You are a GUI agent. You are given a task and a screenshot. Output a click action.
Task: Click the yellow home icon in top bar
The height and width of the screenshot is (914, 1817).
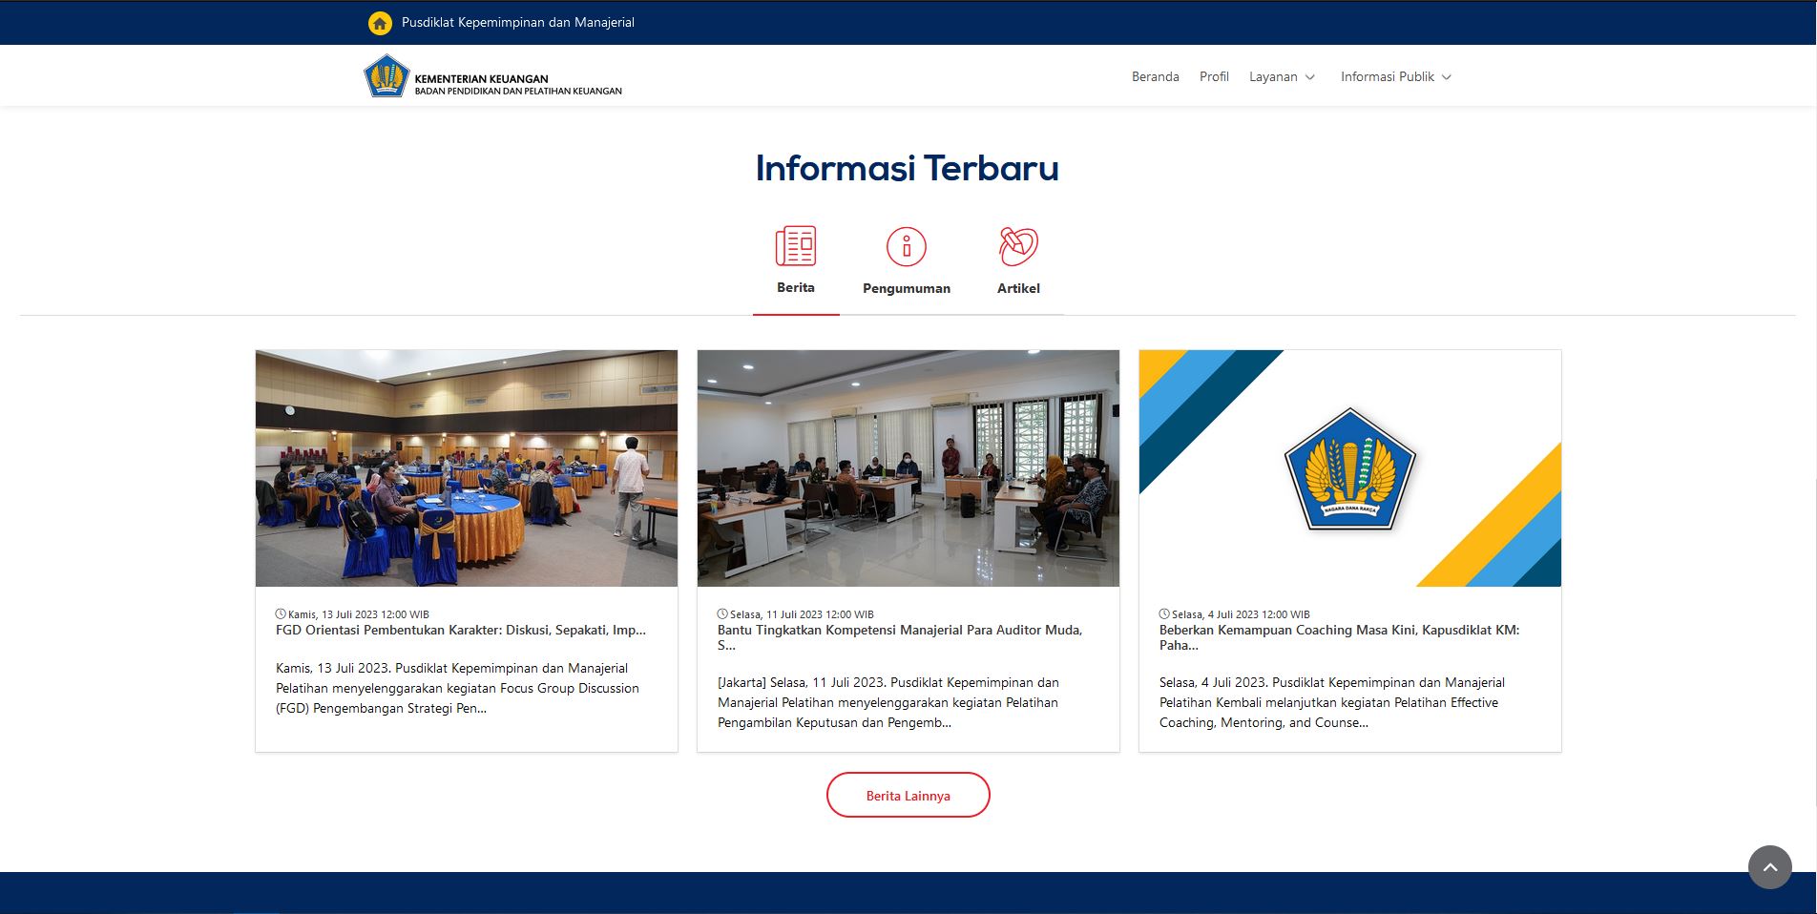pos(380,23)
